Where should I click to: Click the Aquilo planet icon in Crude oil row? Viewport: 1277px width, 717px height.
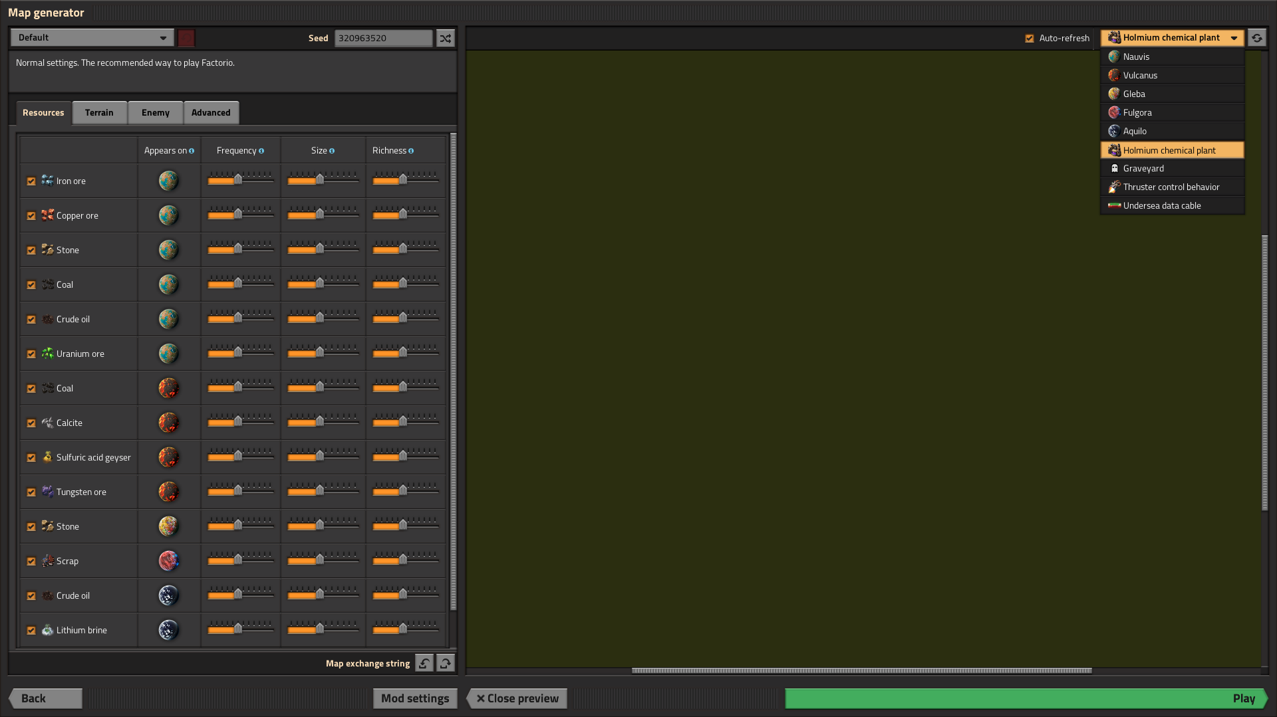point(168,595)
